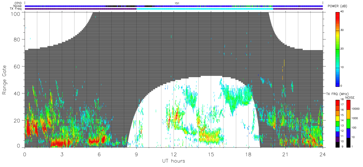Click the 3 tick on UT hours axis
363x167 pixels.
62,154
